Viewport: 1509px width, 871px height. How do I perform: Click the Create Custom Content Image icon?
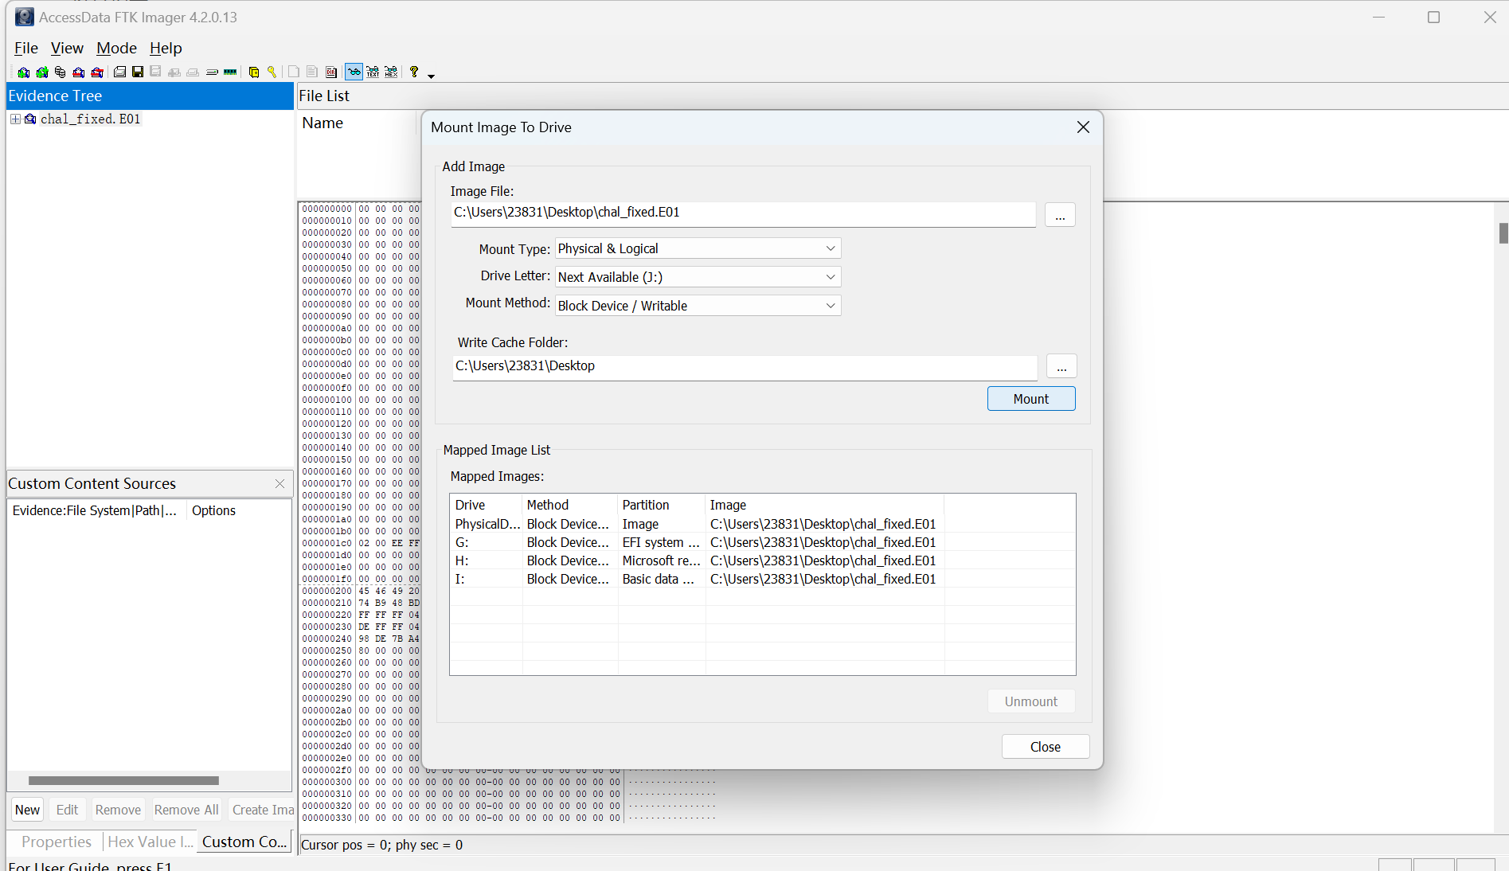[x=193, y=72]
